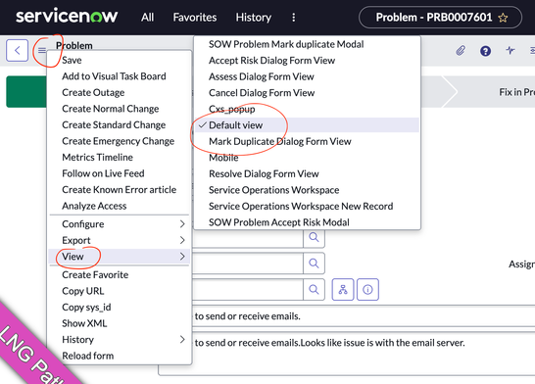Click the dependency map hierarchy icon
Image resolution: width=535 pixels, height=384 pixels.
tap(343, 290)
